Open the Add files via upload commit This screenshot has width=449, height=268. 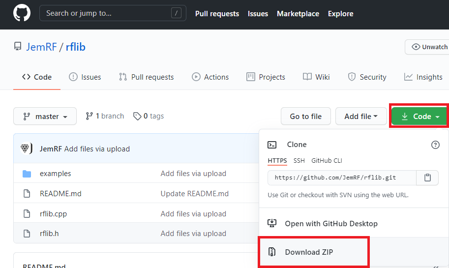coord(97,149)
